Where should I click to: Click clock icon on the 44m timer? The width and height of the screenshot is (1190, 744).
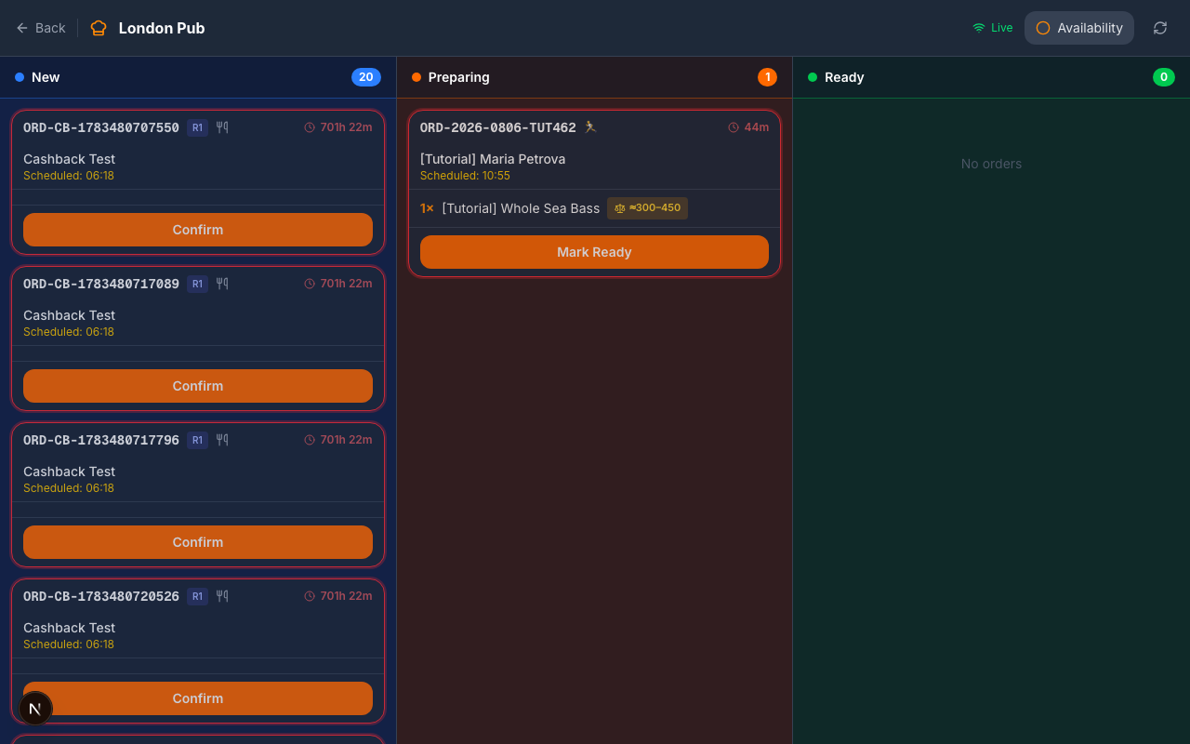[734, 127]
